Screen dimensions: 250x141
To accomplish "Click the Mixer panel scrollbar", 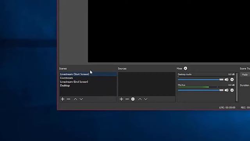I will (237, 87).
